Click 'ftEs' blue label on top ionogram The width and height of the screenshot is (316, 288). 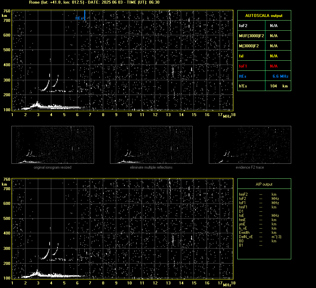tap(79, 18)
